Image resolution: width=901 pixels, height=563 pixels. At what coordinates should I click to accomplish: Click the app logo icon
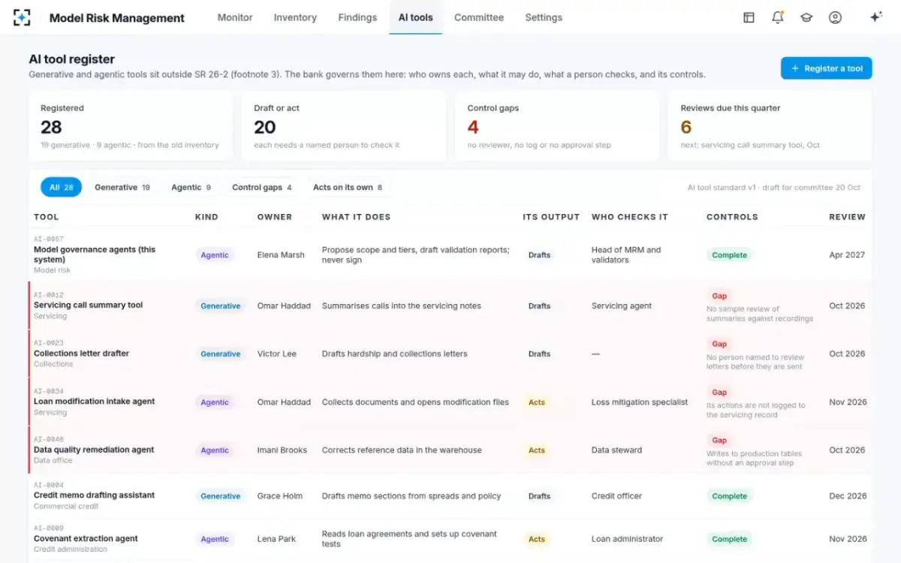[22, 17]
